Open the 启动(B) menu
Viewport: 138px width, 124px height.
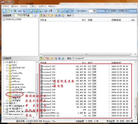24,6
